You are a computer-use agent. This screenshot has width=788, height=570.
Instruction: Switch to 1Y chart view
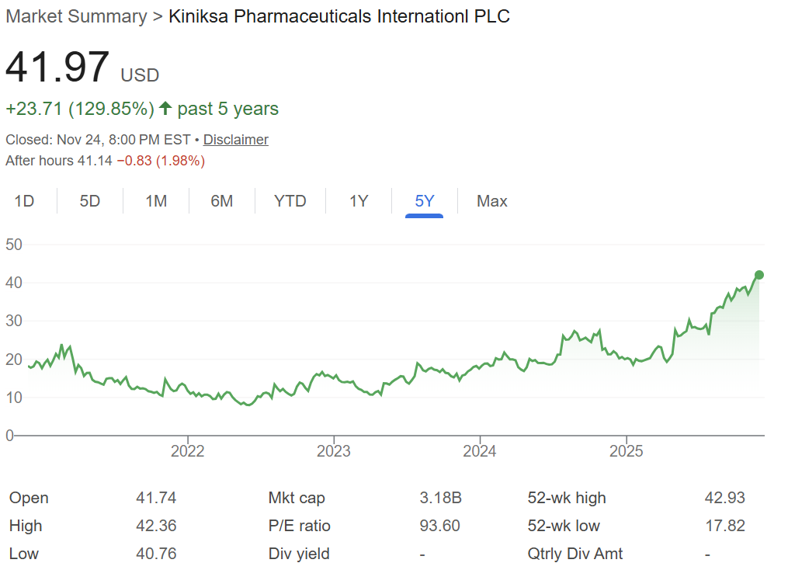[359, 201]
